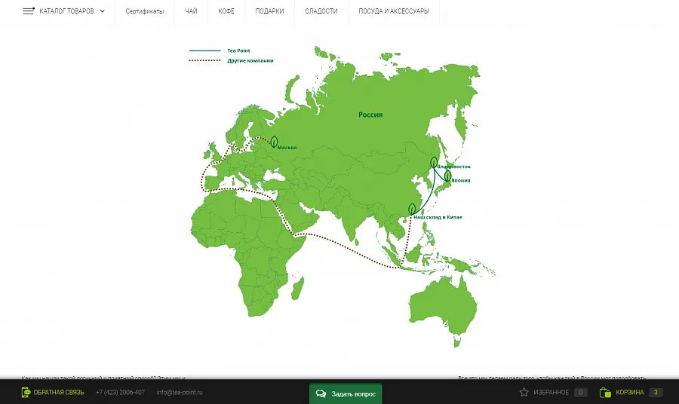Click the Москва leaf marker on map
The image size is (679, 404).
[x=274, y=142]
